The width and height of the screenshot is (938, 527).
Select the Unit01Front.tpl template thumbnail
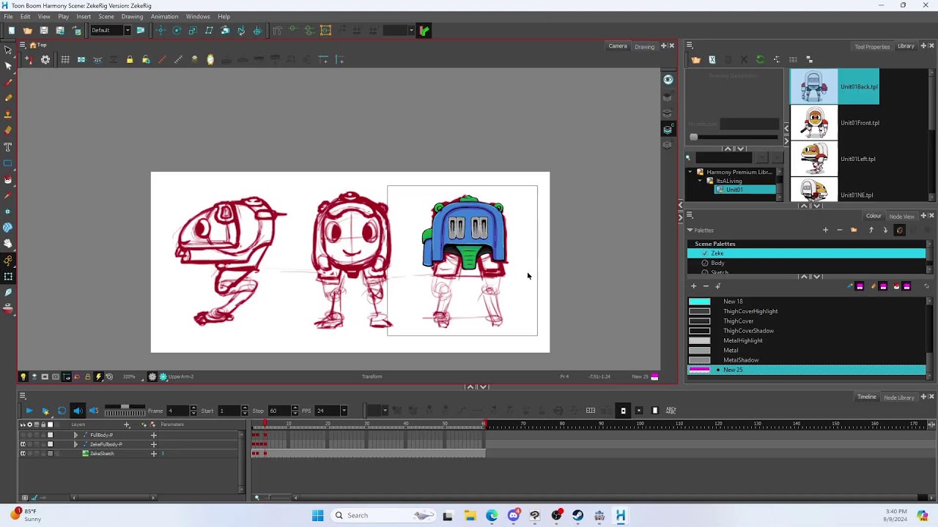point(813,123)
